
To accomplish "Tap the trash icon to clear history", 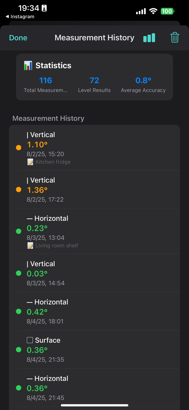I will [x=175, y=38].
